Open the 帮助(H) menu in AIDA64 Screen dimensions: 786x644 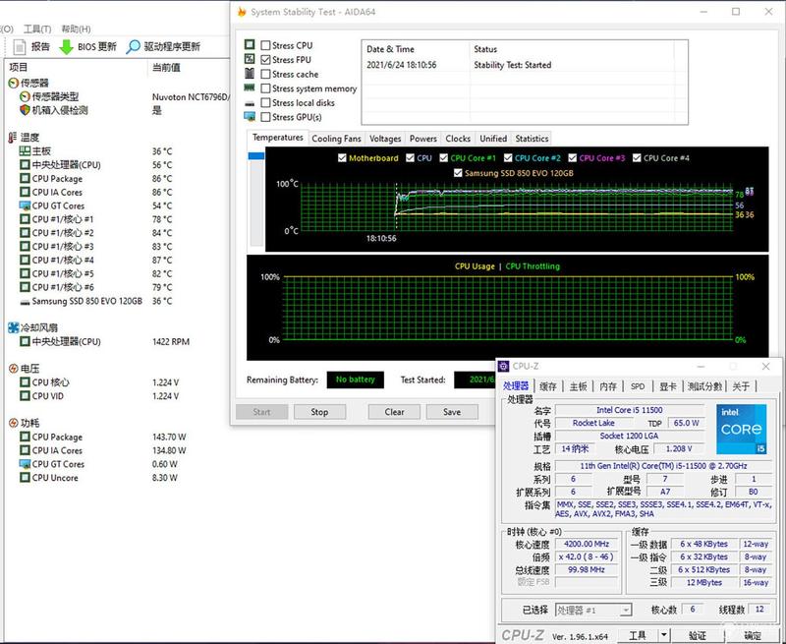coord(77,29)
